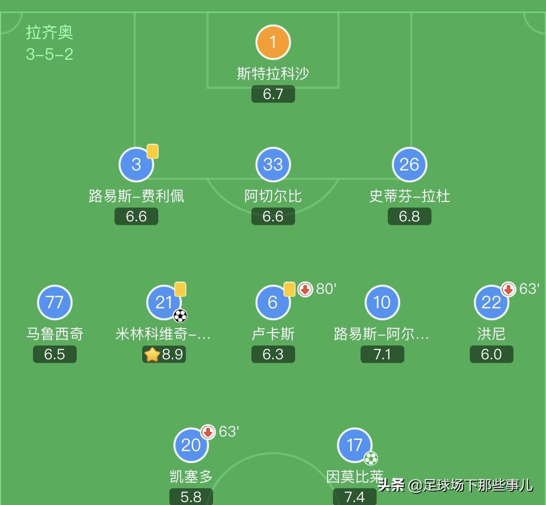Click goalkeeper number 1 orange circle

(x=273, y=42)
